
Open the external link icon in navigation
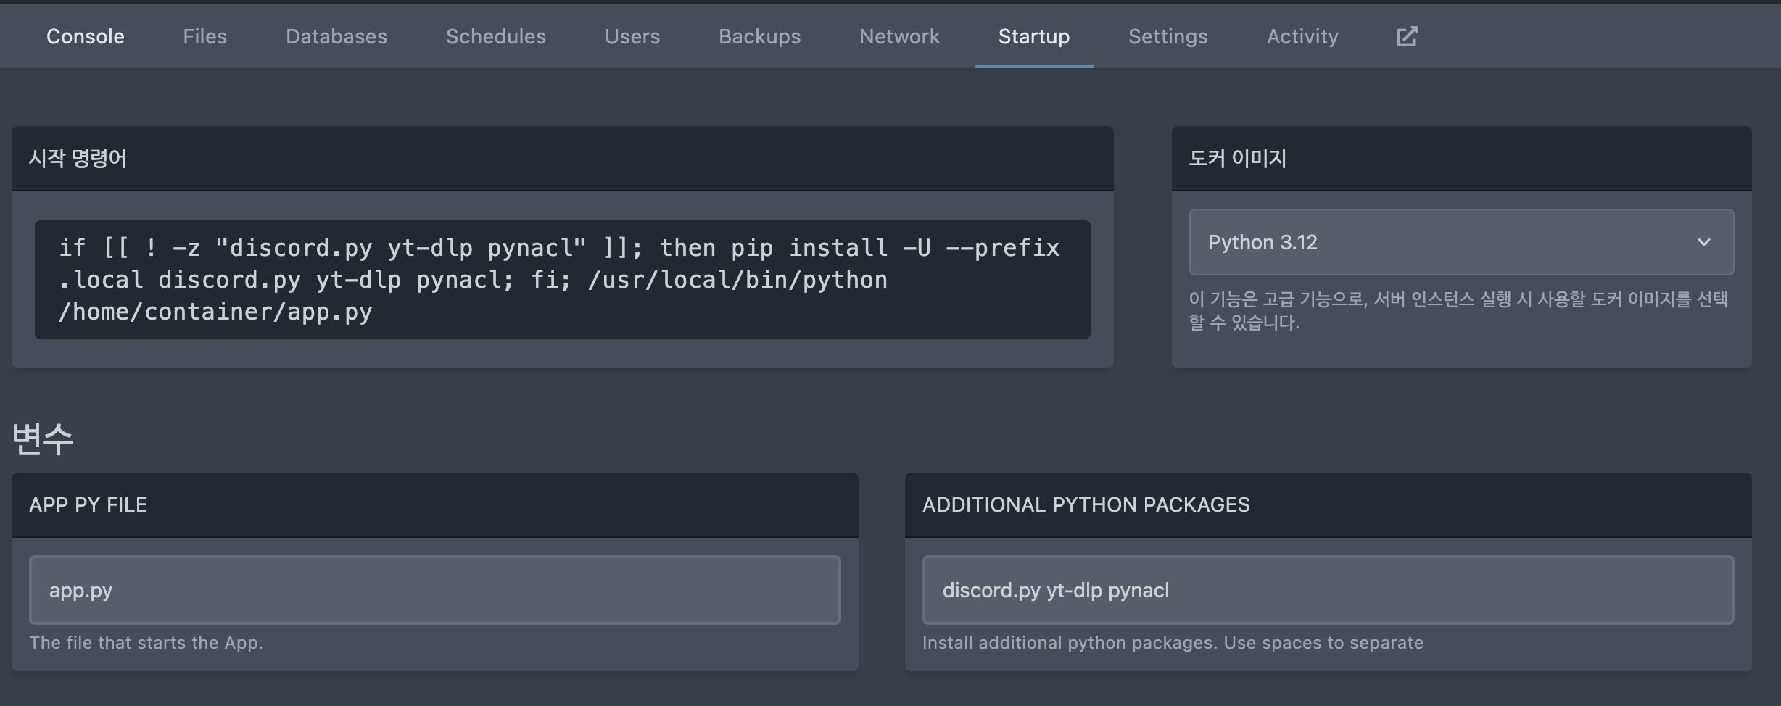point(1407,36)
